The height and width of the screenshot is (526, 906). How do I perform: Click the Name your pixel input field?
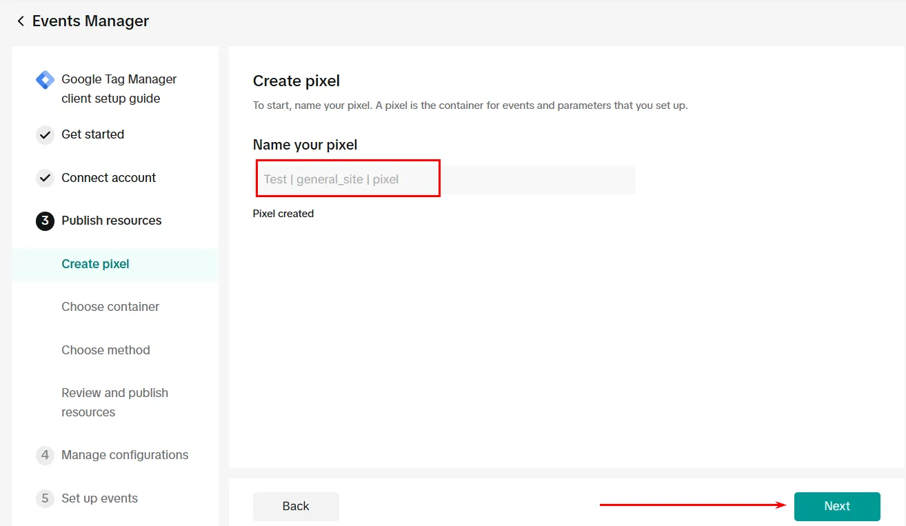click(x=444, y=179)
